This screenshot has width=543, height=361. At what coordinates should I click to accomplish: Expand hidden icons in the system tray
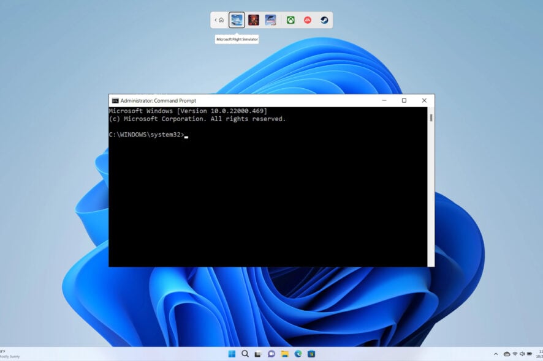496,354
